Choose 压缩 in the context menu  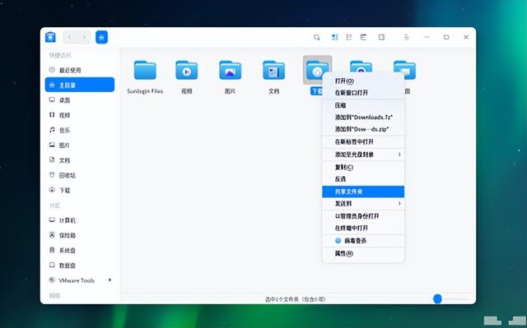click(x=363, y=105)
